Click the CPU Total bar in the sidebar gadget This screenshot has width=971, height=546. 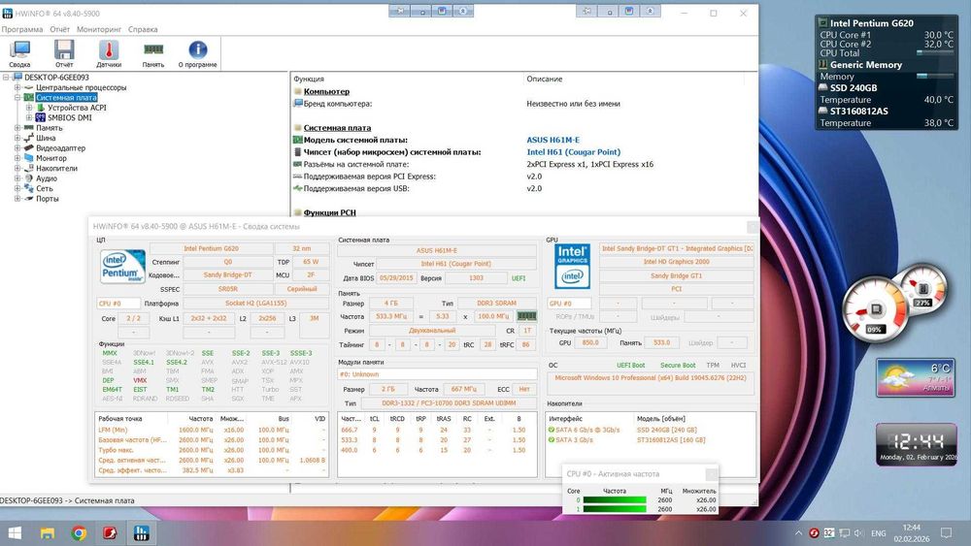[x=934, y=53]
